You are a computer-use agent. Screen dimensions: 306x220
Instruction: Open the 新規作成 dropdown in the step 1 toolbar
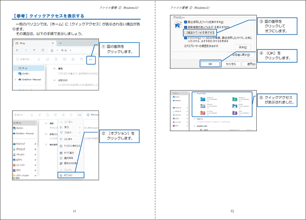coord(23,59)
